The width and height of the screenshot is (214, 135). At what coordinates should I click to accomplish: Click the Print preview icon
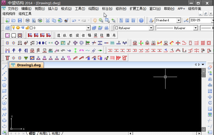34,20
